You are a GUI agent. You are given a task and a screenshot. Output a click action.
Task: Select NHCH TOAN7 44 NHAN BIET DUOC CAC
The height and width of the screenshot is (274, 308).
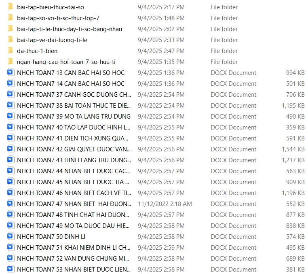(x=73, y=171)
